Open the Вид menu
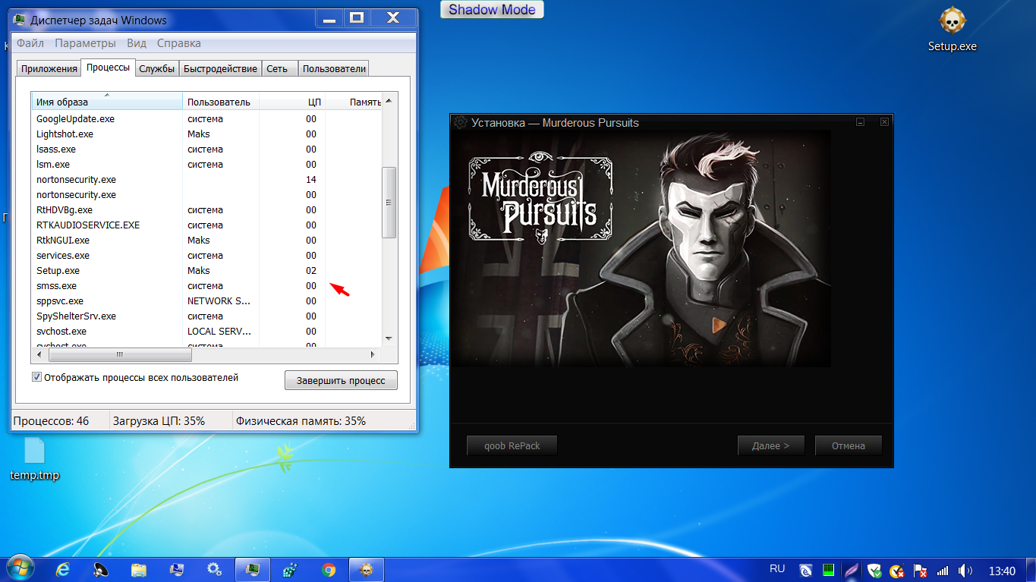Image resolution: width=1036 pixels, height=582 pixels. tap(137, 43)
